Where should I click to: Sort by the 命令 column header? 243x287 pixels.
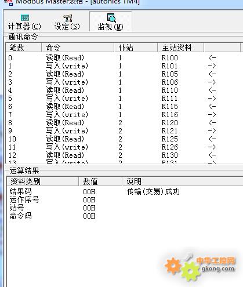point(78,48)
